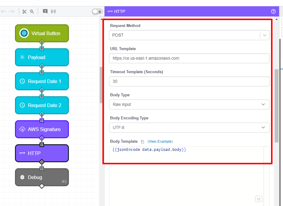The image size is (283, 206).
Task: Open the Request Method POST dropdown
Action: coord(189,35)
